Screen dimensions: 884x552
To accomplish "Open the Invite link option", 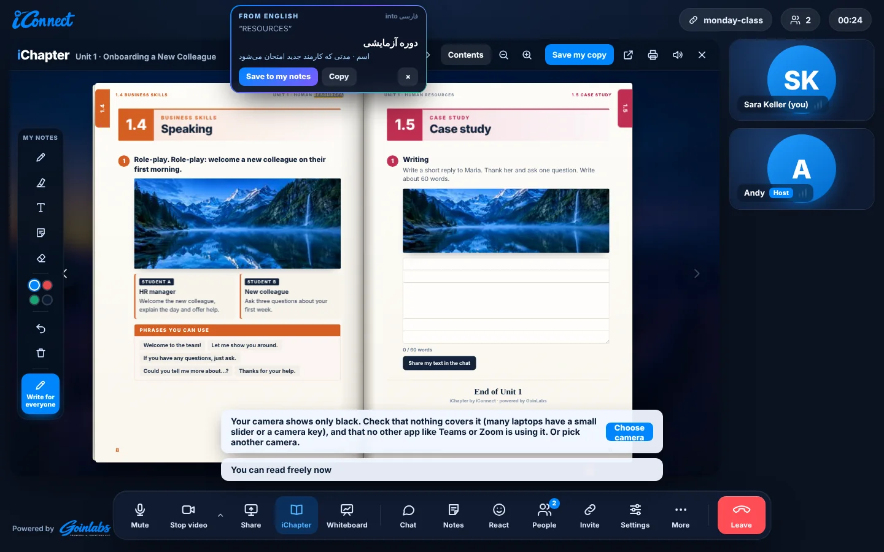I will pyautogui.click(x=590, y=515).
